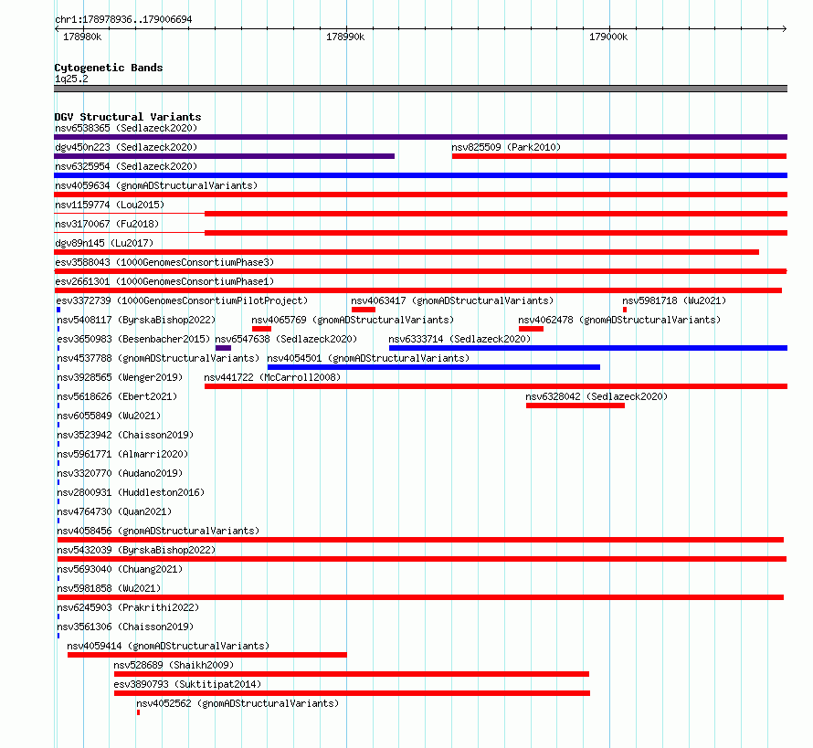Click nsv6055849 (Wu2021) label
The width and height of the screenshot is (813, 748).
click(x=109, y=416)
